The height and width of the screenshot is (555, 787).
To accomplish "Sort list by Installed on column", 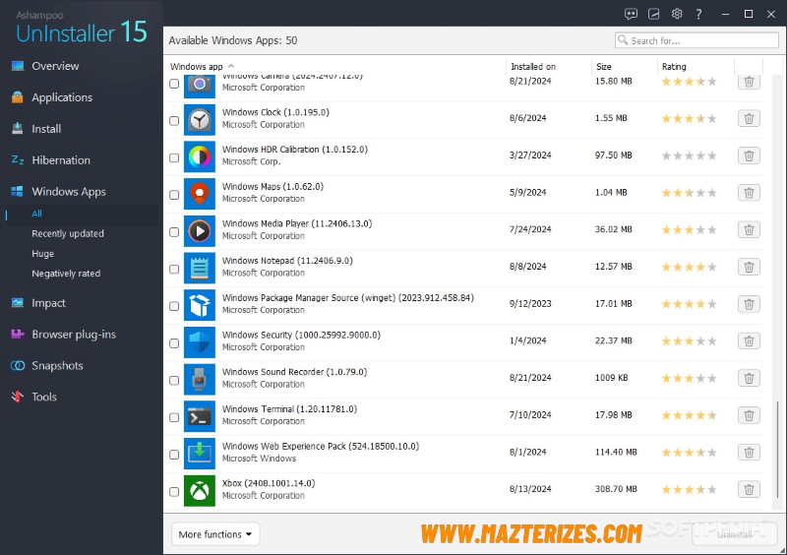I will click(x=533, y=66).
